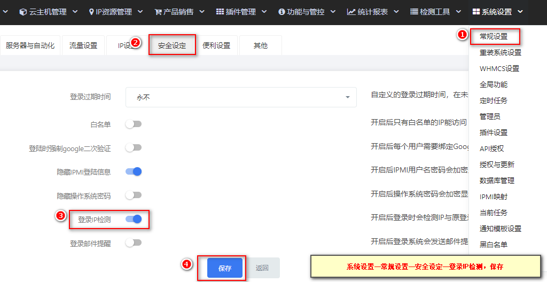
Task: Click the info circle icon beside 功能与管控
Action: (282, 12)
